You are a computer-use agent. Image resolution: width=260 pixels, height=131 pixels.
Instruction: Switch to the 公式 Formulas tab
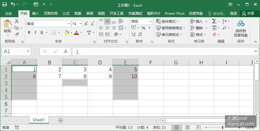point(66,14)
